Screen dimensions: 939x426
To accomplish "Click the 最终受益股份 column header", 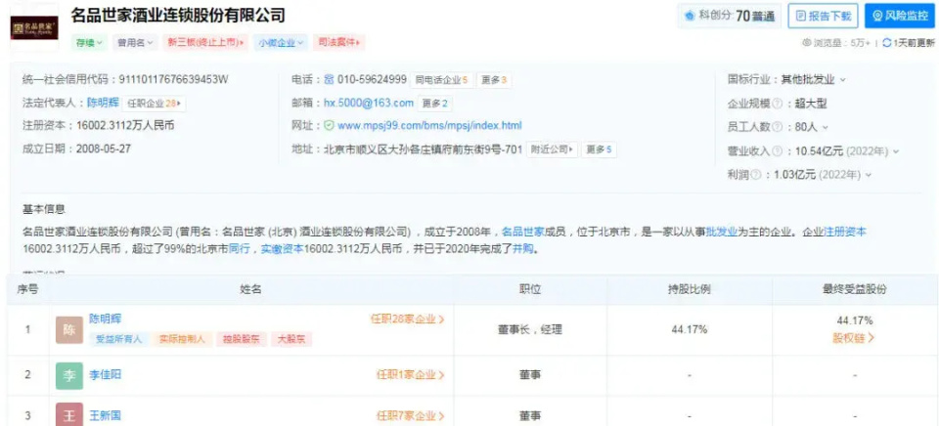I will [x=855, y=289].
